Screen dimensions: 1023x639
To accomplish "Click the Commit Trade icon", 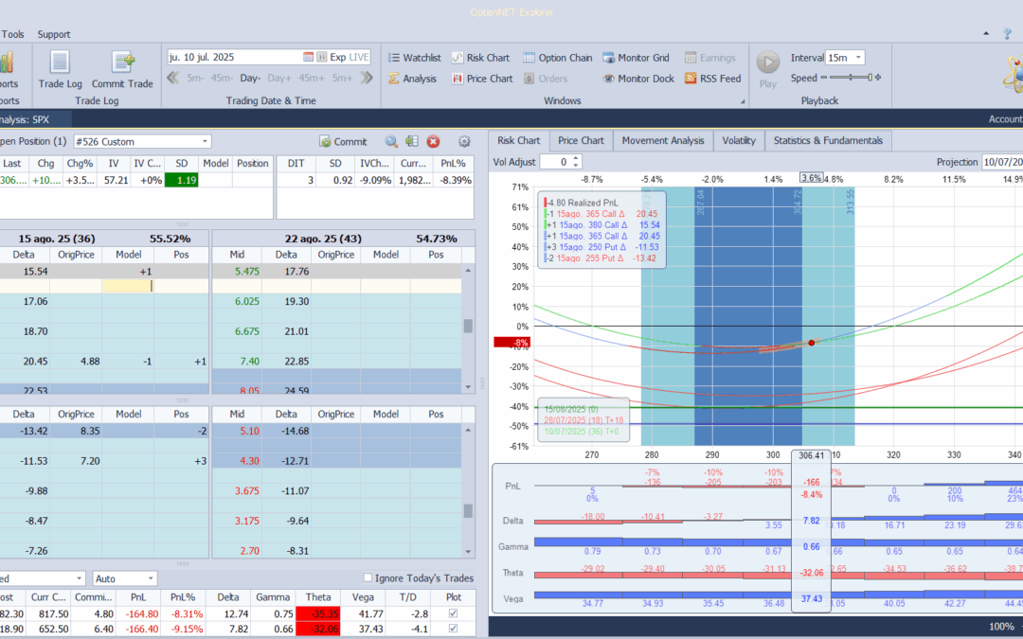I will tap(122, 62).
